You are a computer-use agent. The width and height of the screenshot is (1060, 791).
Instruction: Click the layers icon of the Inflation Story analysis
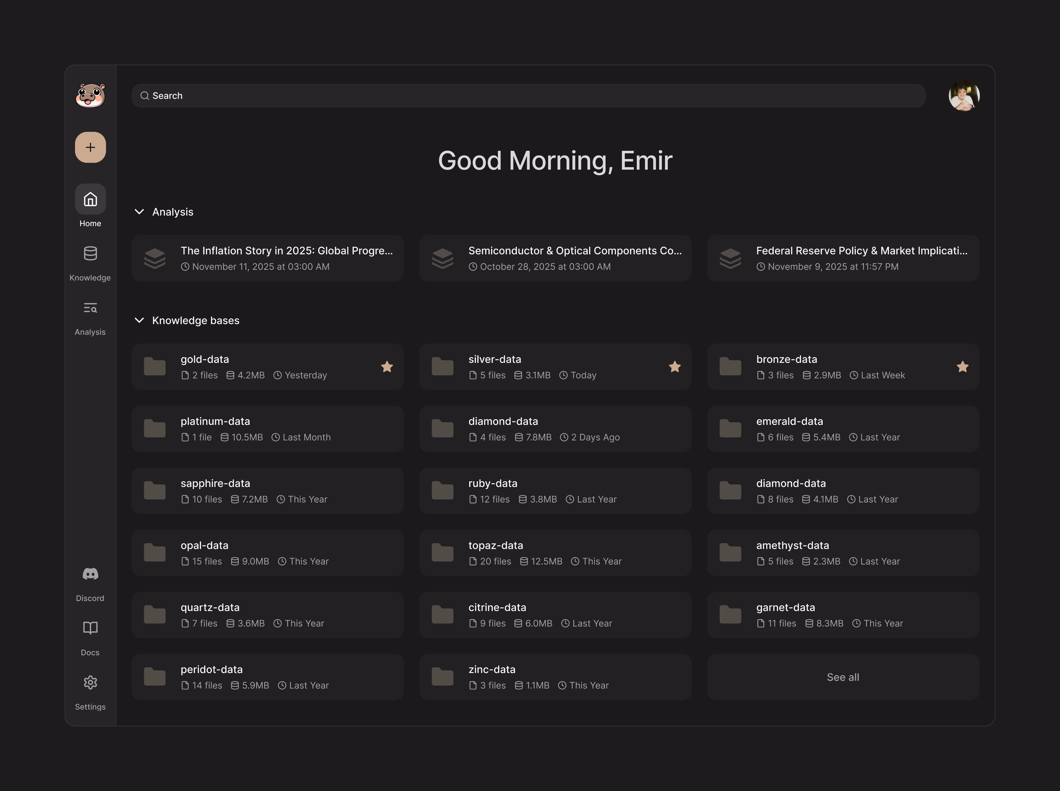pyautogui.click(x=155, y=258)
